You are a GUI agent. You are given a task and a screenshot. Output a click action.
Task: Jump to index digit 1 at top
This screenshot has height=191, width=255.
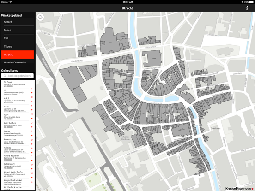(x=32, y=89)
